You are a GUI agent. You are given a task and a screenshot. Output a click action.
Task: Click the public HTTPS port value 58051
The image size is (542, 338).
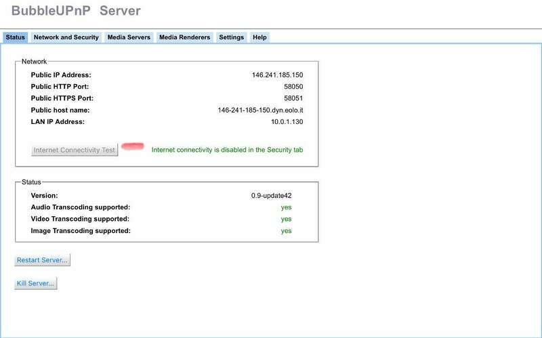[293, 98]
